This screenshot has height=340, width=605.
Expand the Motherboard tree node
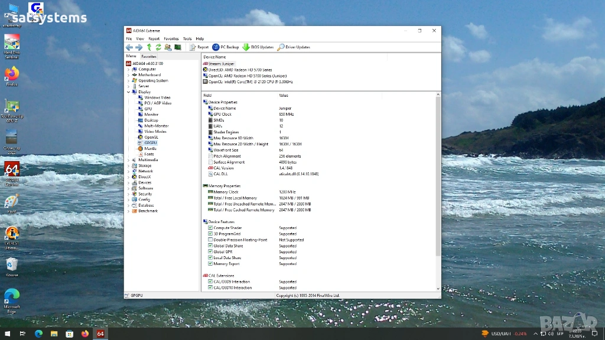tap(128, 75)
